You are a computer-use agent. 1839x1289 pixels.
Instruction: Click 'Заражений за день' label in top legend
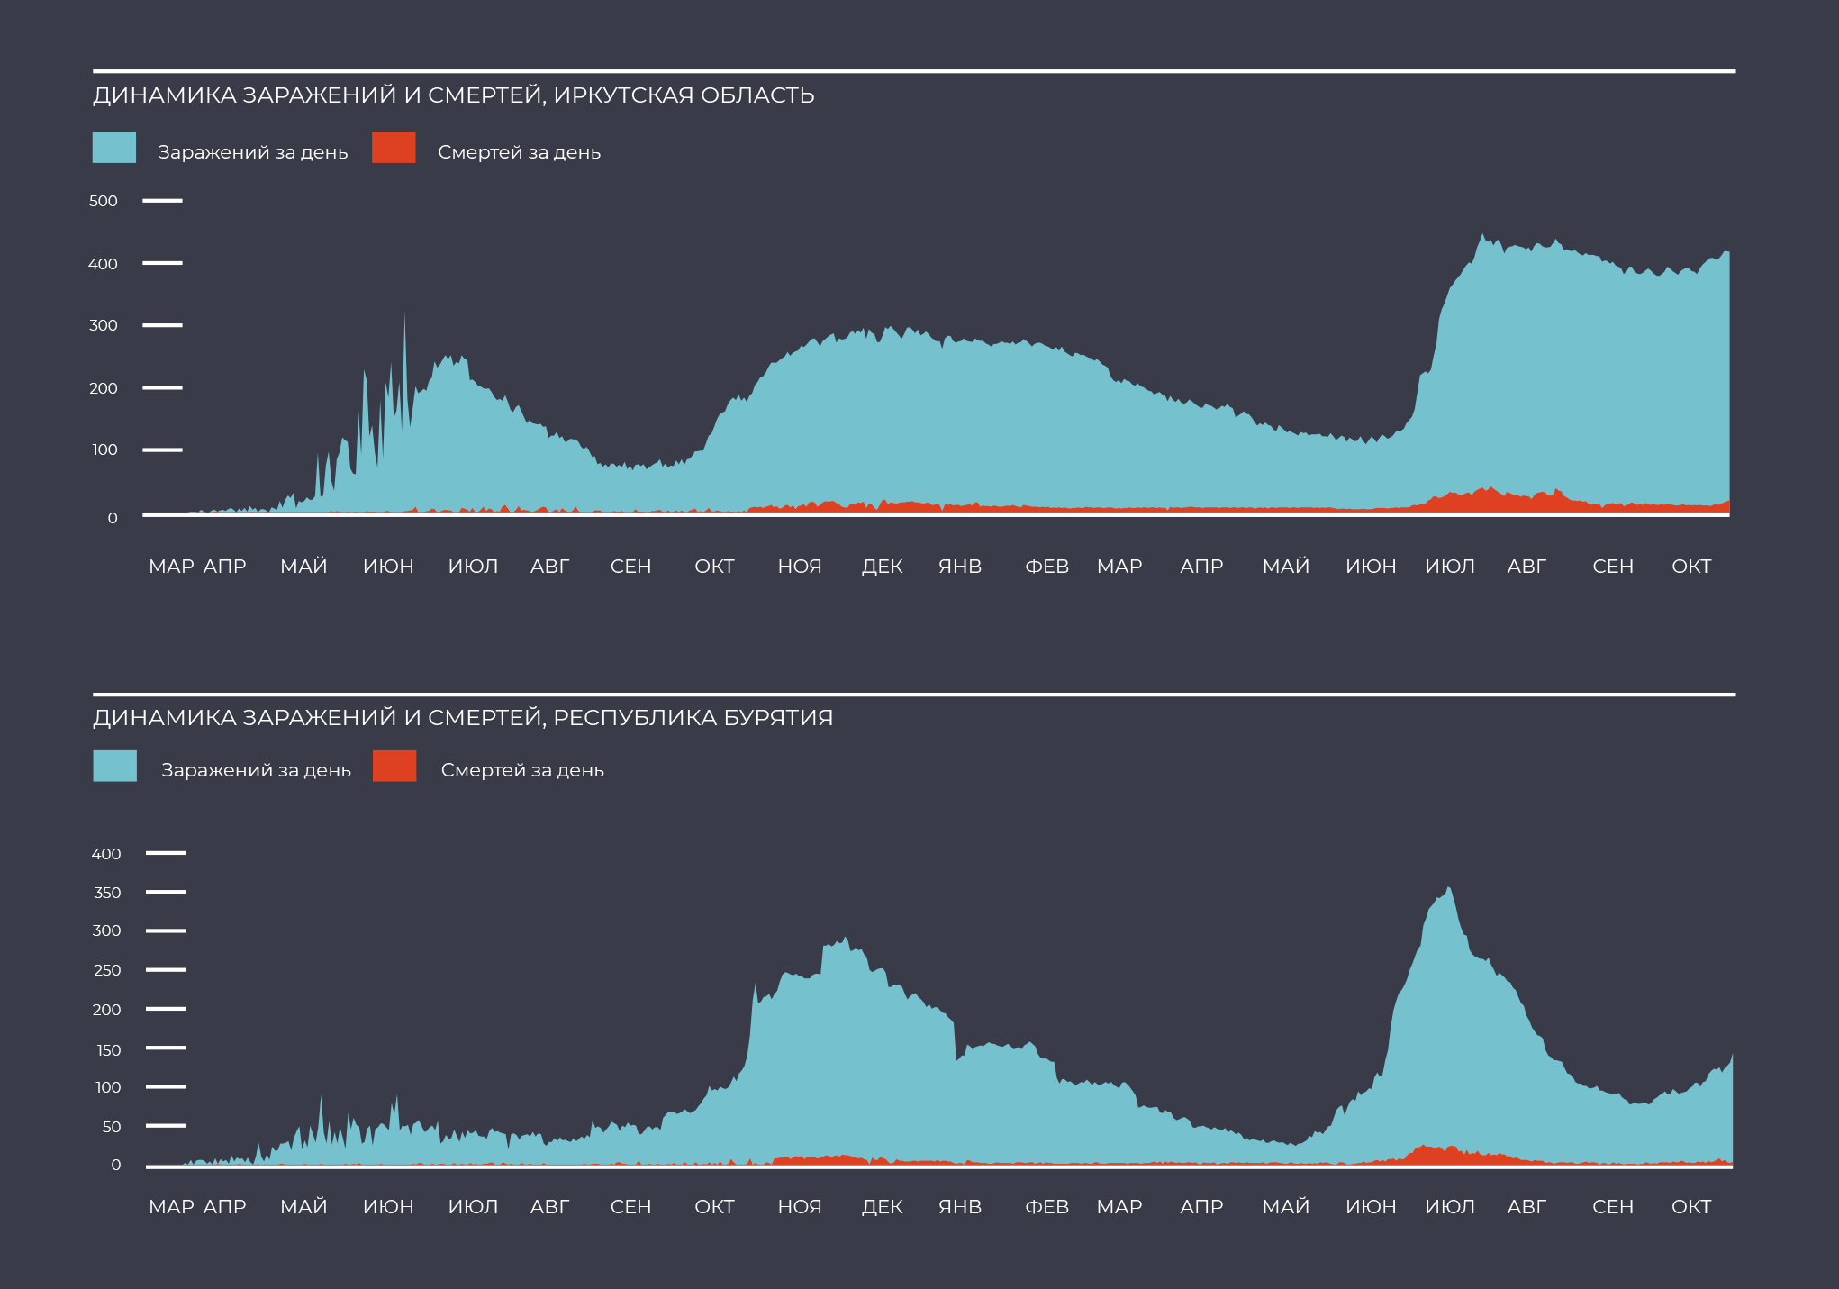(252, 152)
